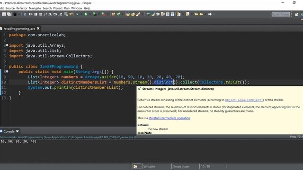The image size is (303, 170).
Task: Click the Search toolbar icon
Action: click(138, 14)
